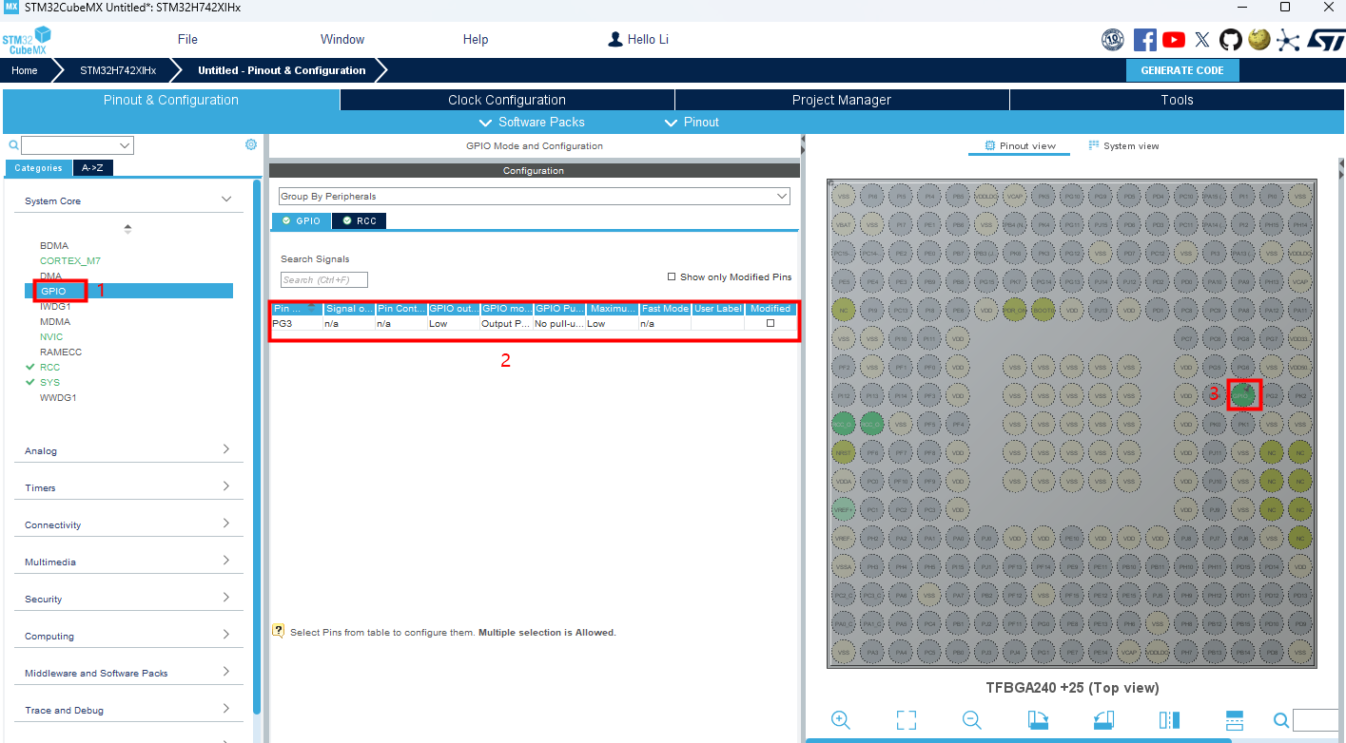Open the ST Facebook page icon

coord(1145,39)
